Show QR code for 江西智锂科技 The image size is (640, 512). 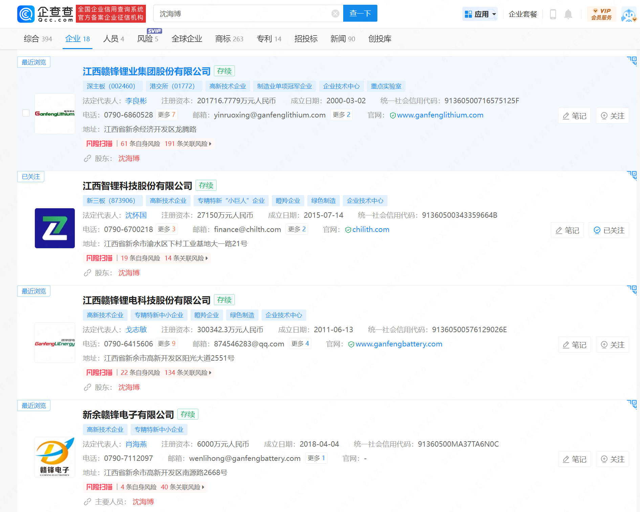(632, 175)
